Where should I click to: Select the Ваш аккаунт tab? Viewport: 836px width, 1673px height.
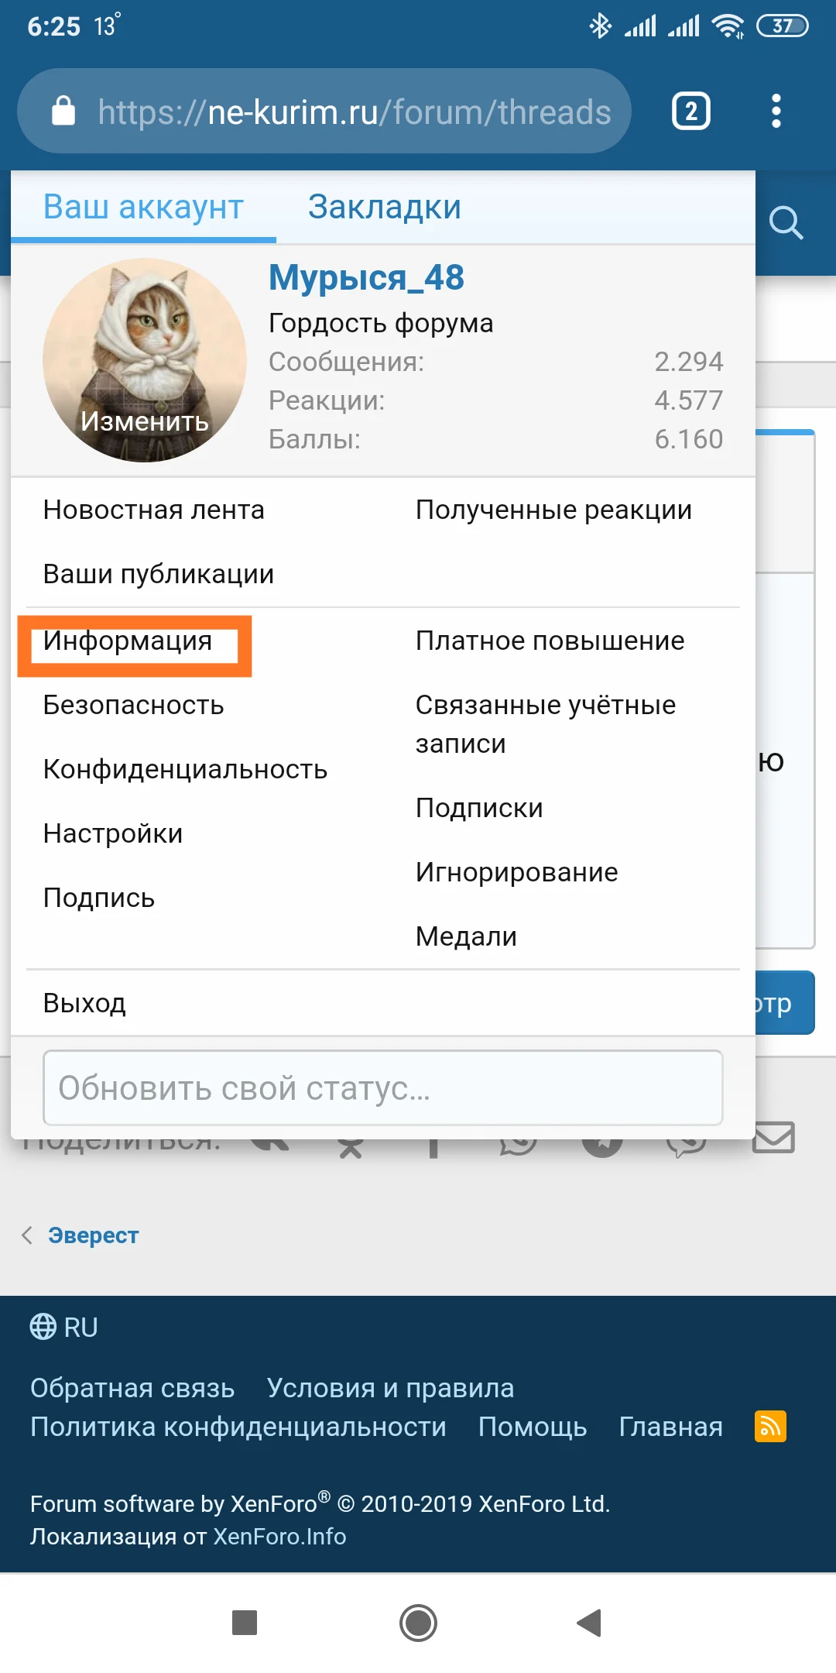coord(143,208)
